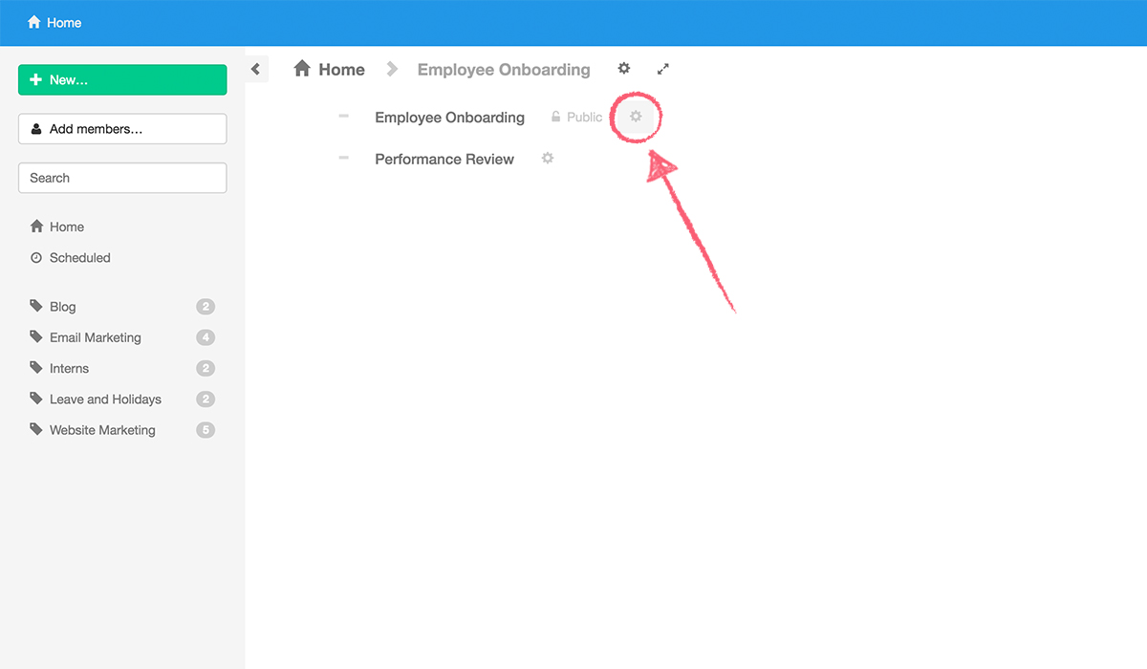Click the green New... button

122,79
